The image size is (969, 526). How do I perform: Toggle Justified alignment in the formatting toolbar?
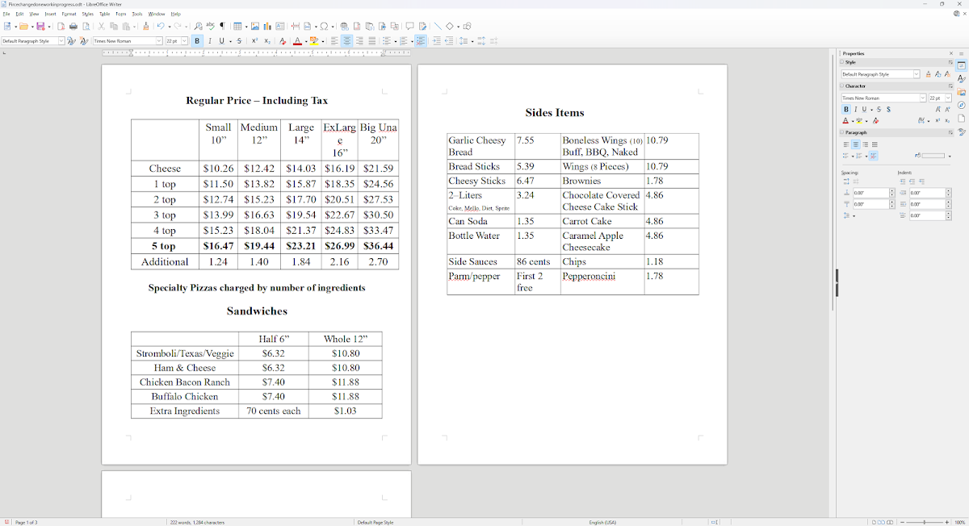(371, 41)
